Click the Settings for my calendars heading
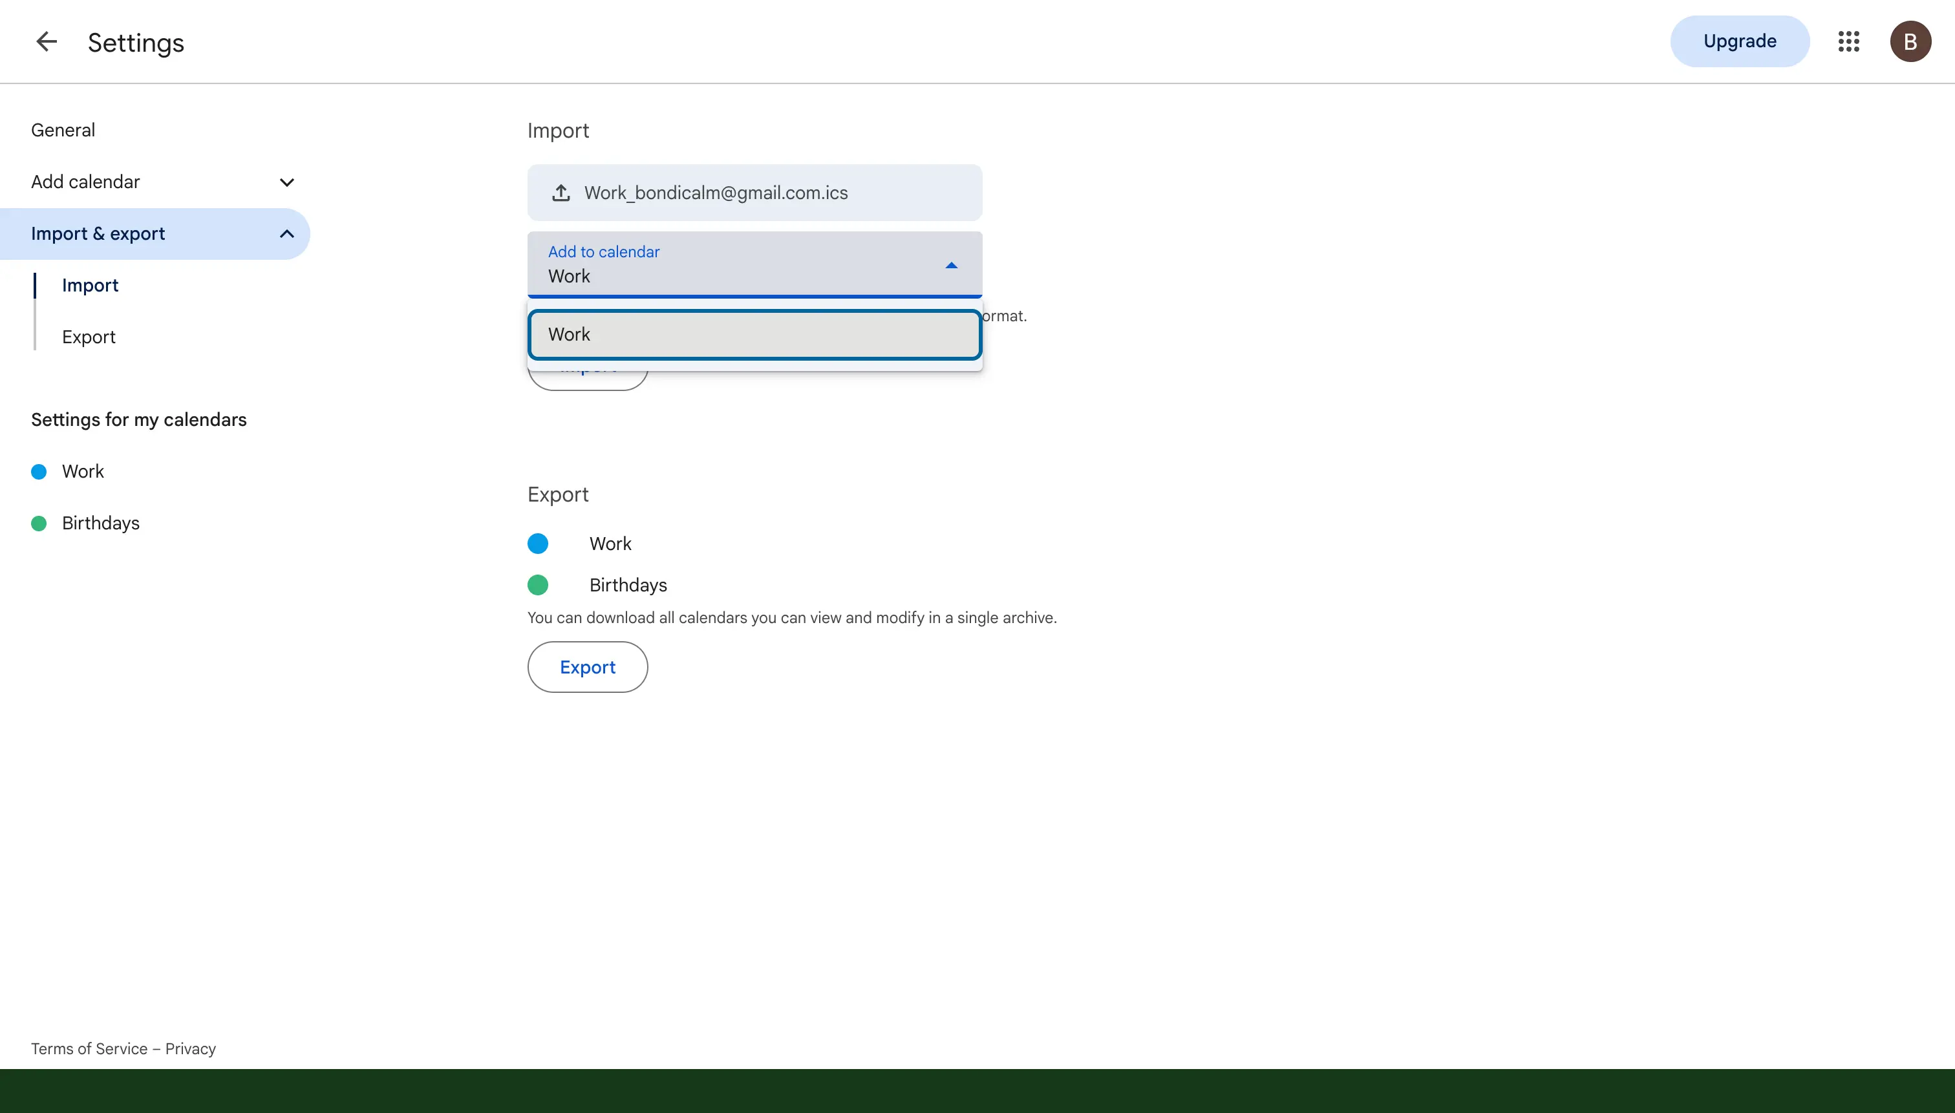This screenshot has height=1113, width=1955. [x=139, y=419]
